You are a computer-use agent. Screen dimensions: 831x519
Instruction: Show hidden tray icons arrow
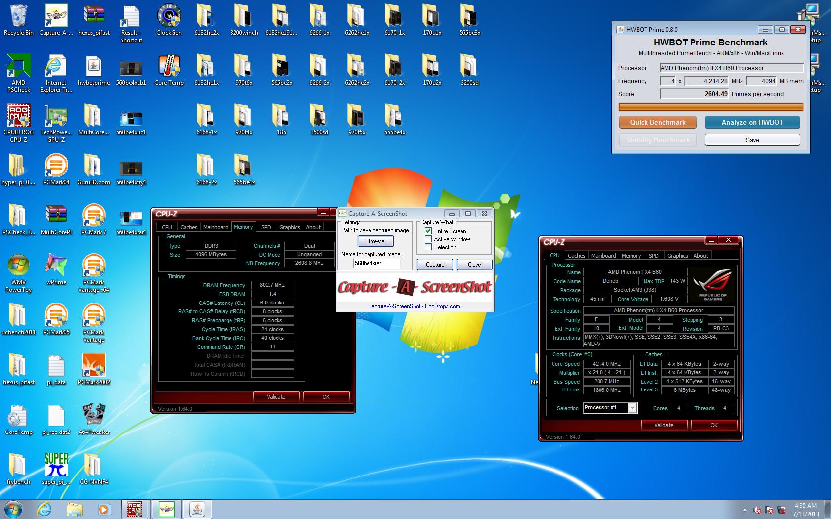(745, 510)
